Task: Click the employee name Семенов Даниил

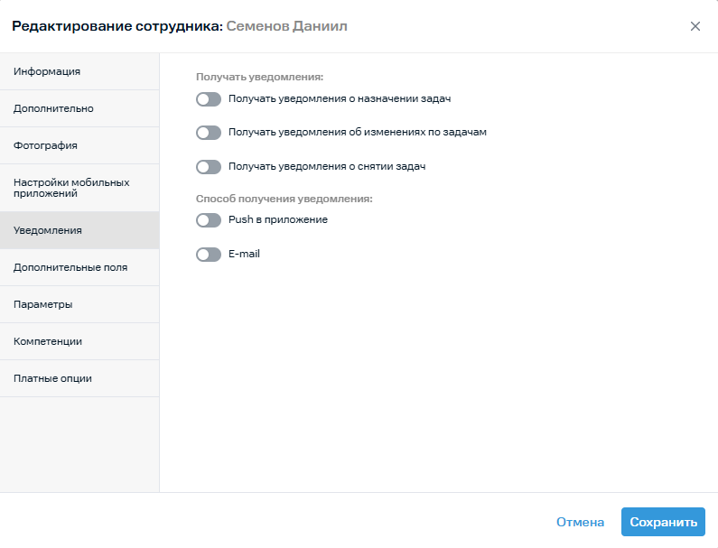Action: point(286,26)
